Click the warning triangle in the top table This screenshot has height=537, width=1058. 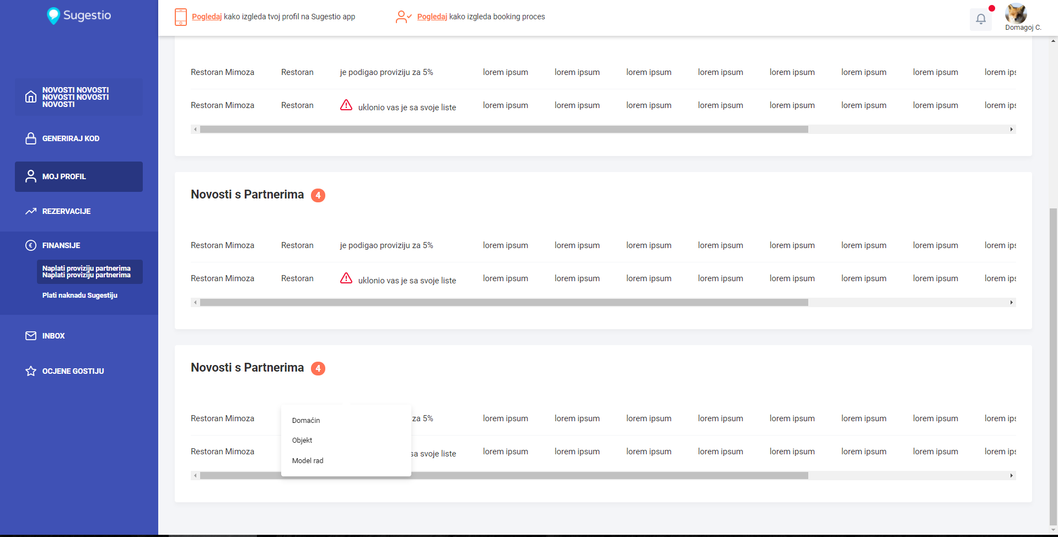(346, 105)
